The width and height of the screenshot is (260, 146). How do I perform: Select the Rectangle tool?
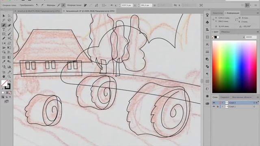(x=4, y=34)
